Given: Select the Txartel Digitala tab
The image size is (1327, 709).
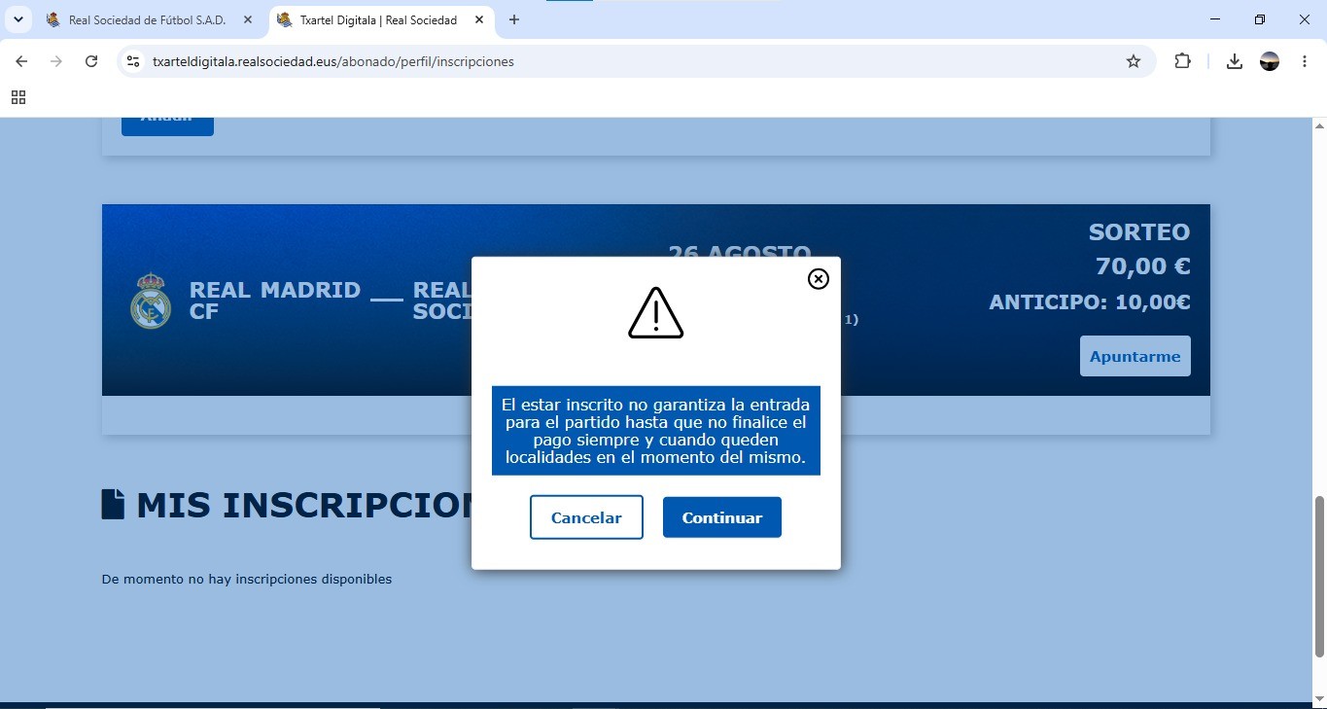Looking at the screenshot, I should click(379, 19).
